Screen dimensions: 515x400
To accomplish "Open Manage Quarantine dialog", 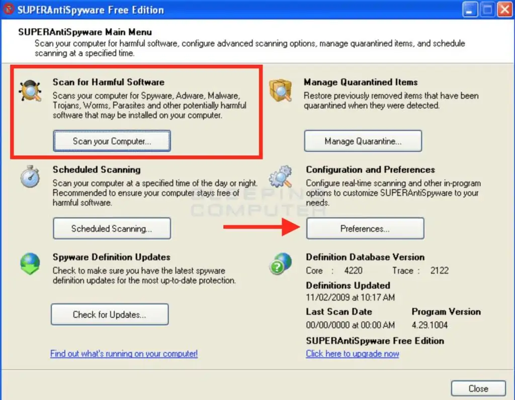I will coord(363,141).
